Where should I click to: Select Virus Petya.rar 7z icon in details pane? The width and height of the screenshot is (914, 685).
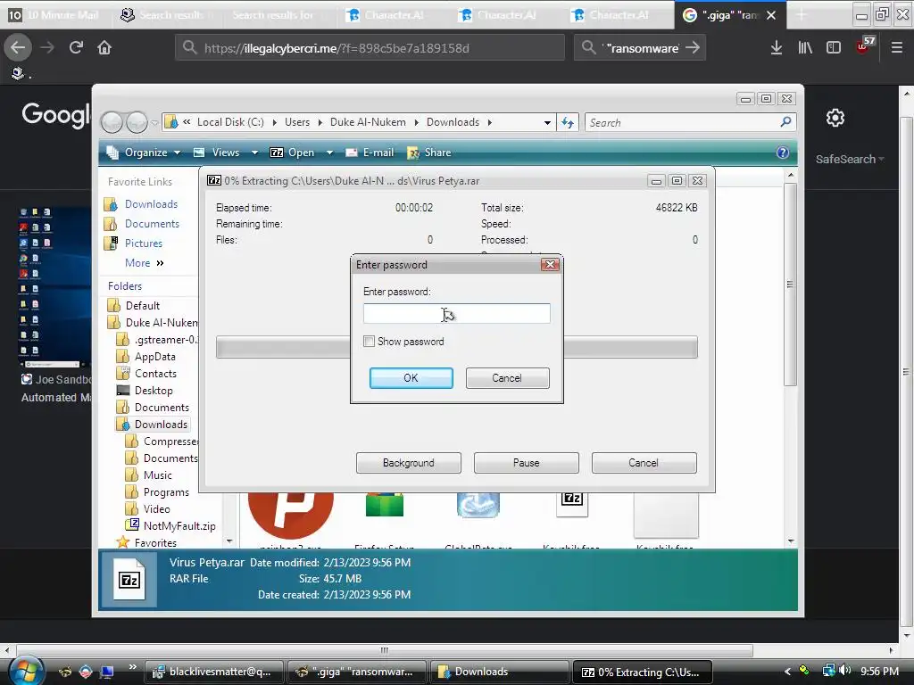129,580
